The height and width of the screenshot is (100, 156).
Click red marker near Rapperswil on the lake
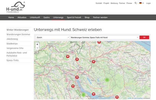(93, 94)
